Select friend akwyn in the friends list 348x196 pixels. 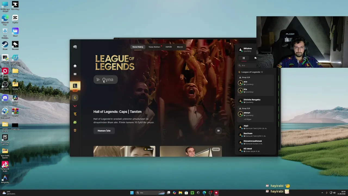tap(256, 114)
